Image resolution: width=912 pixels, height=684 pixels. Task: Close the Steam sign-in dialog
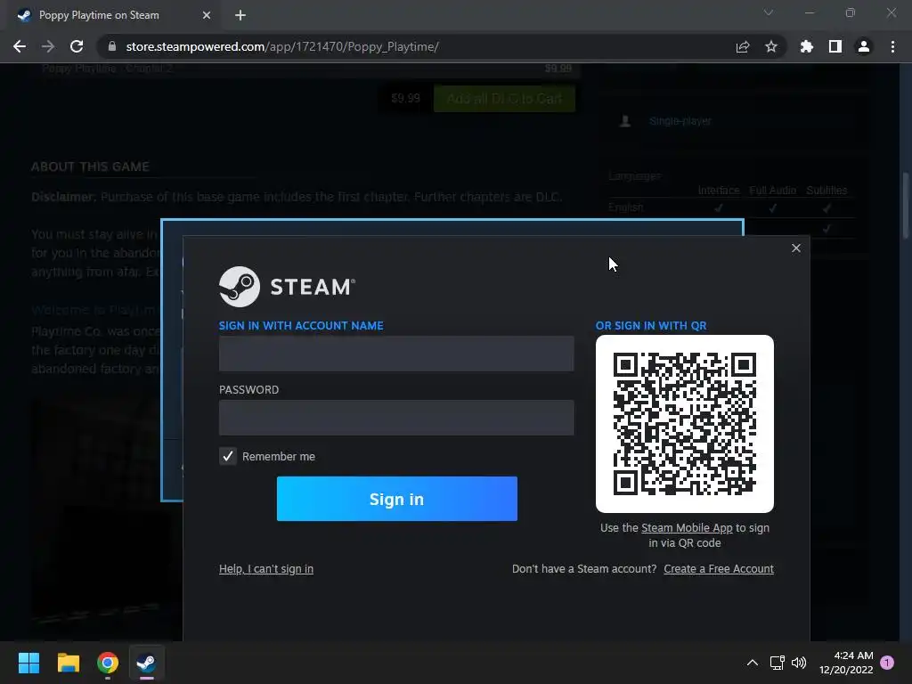coord(796,248)
